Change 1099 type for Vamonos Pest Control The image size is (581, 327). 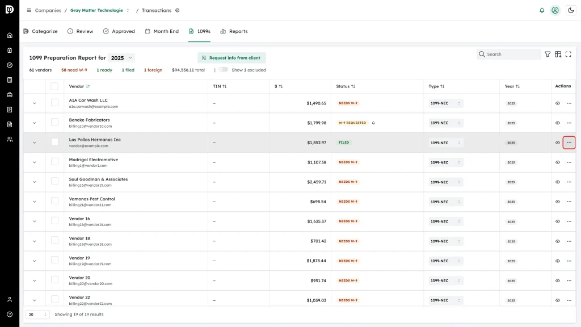click(446, 202)
